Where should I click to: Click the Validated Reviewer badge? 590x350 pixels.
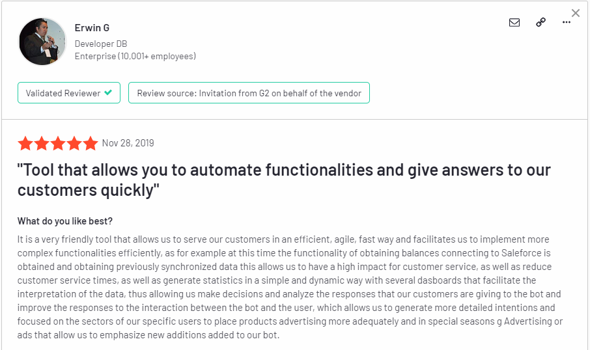tap(69, 93)
